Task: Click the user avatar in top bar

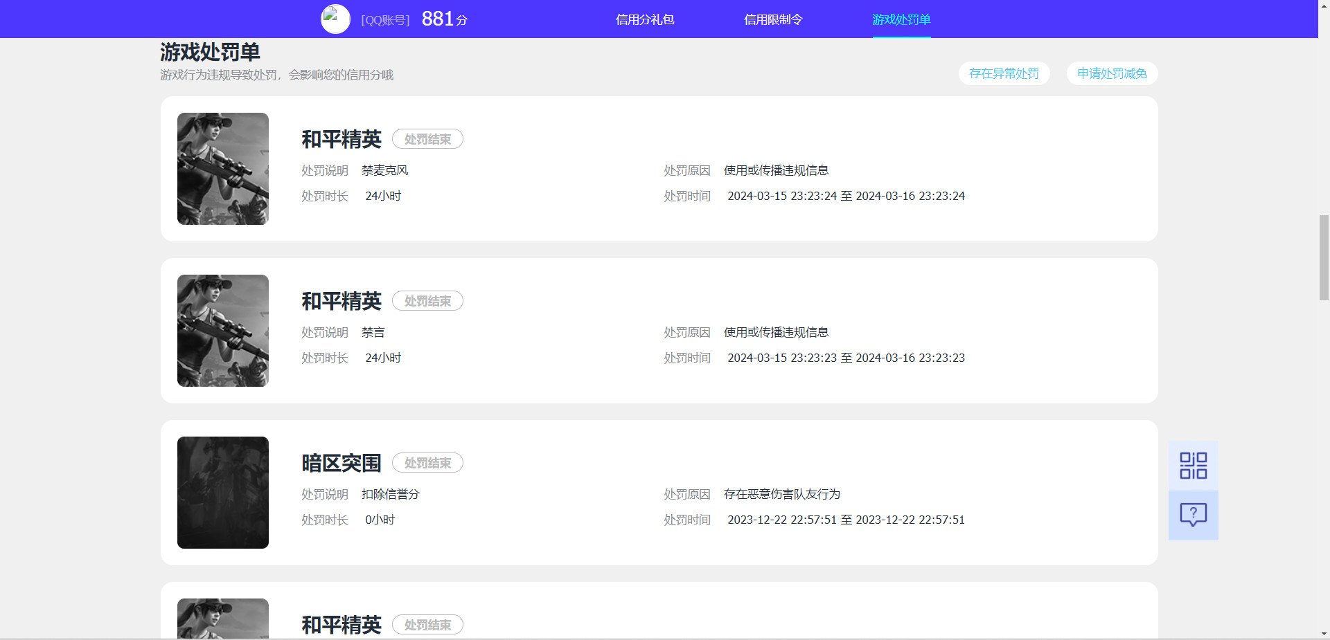Action: (335, 19)
